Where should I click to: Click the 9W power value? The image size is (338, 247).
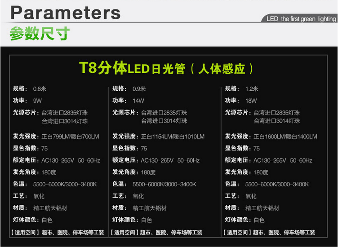37,101
